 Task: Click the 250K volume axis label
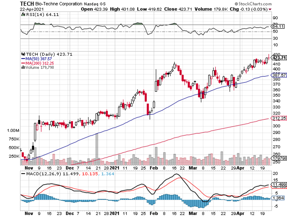[14, 156]
